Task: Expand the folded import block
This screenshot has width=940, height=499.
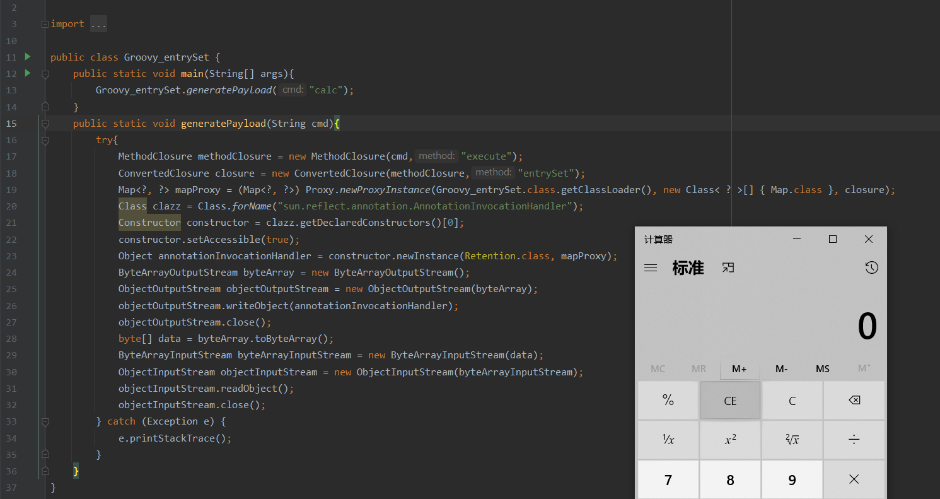Action: [45, 24]
